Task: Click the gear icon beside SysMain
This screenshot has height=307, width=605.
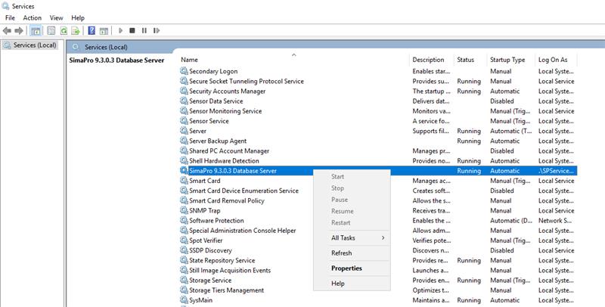Action: 184,300
